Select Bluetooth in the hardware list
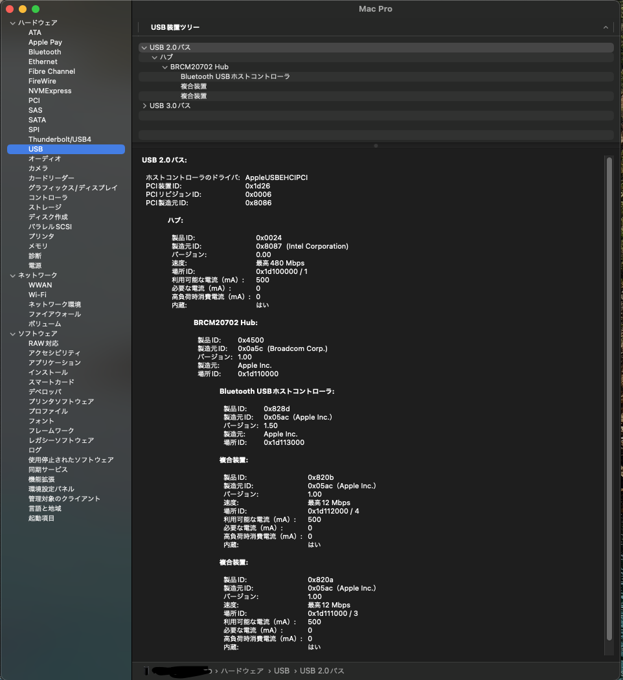 pos(45,52)
